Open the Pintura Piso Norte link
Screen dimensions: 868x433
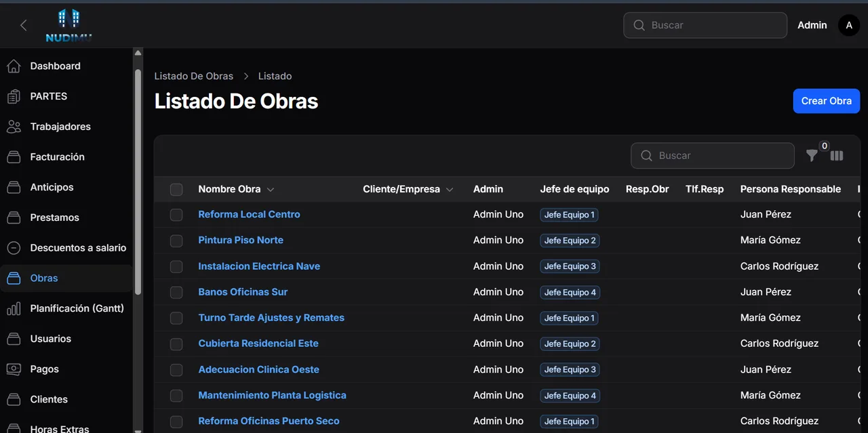tap(241, 240)
